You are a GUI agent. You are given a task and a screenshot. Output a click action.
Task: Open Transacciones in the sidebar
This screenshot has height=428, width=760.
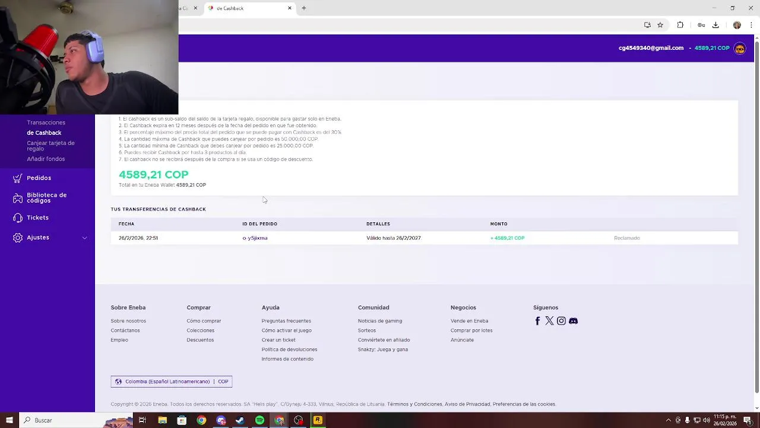click(x=46, y=122)
